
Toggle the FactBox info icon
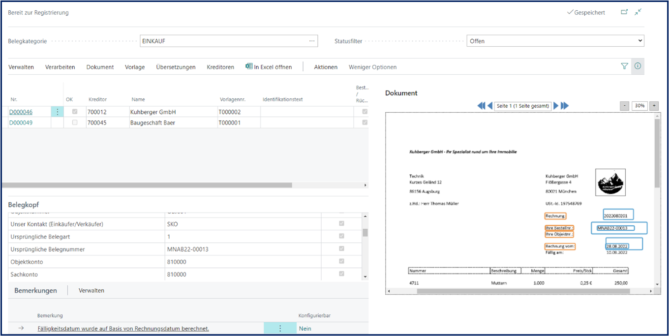pos(638,66)
